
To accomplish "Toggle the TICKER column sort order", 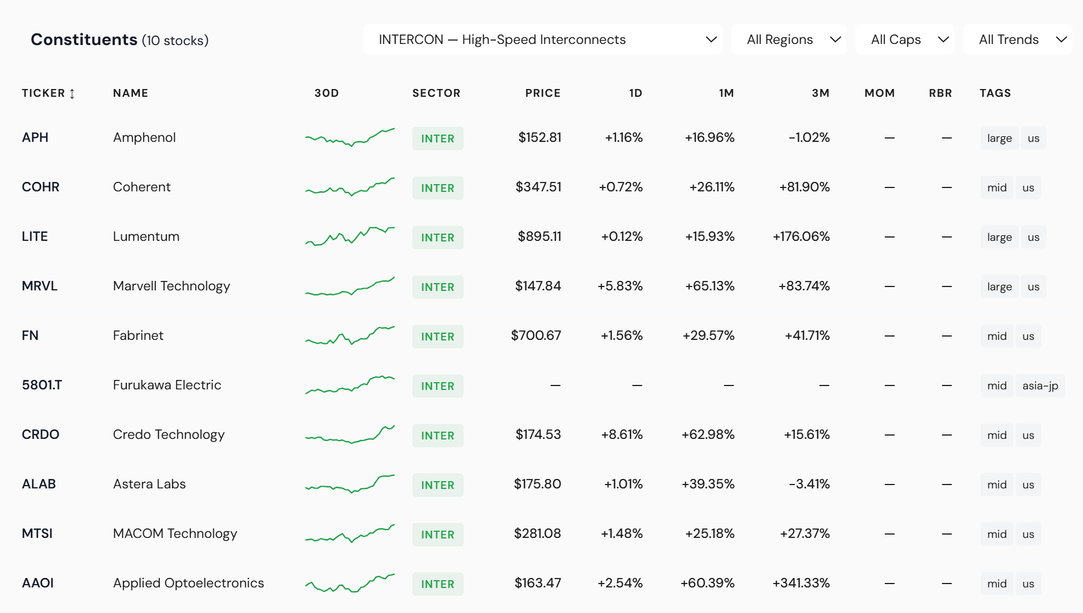I will tap(49, 93).
